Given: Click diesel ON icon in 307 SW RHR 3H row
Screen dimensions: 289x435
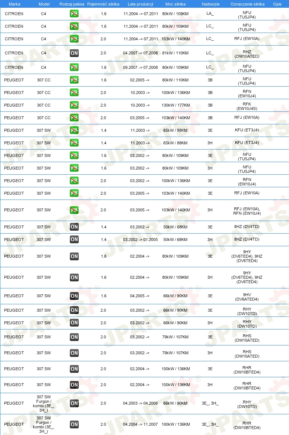Looking at the screenshot, I should [74, 385].
